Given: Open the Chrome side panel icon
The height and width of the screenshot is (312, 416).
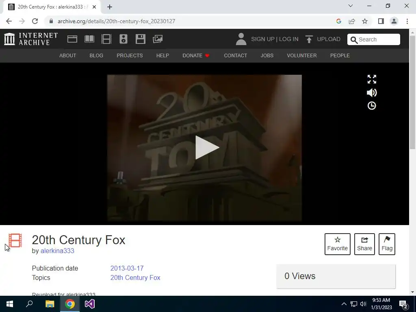Looking at the screenshot, I should tap(381, 21).
